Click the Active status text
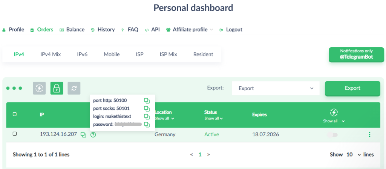This screenshot has height=169, width=386. 211,134
